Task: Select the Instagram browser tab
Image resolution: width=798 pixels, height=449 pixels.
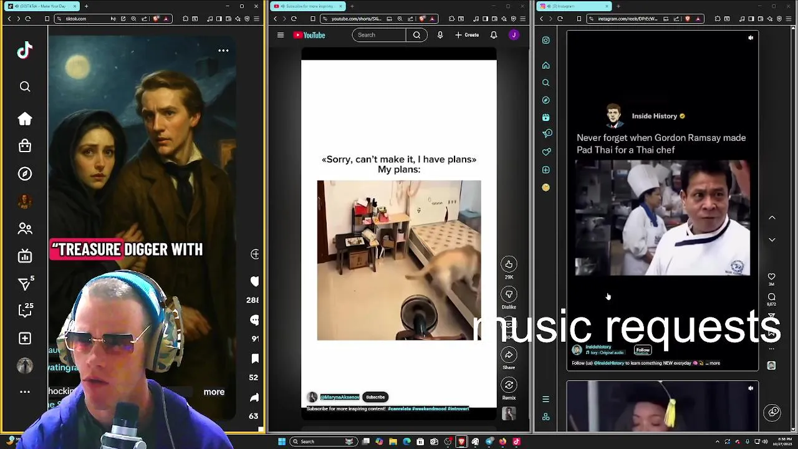Action: coord(574,6)
